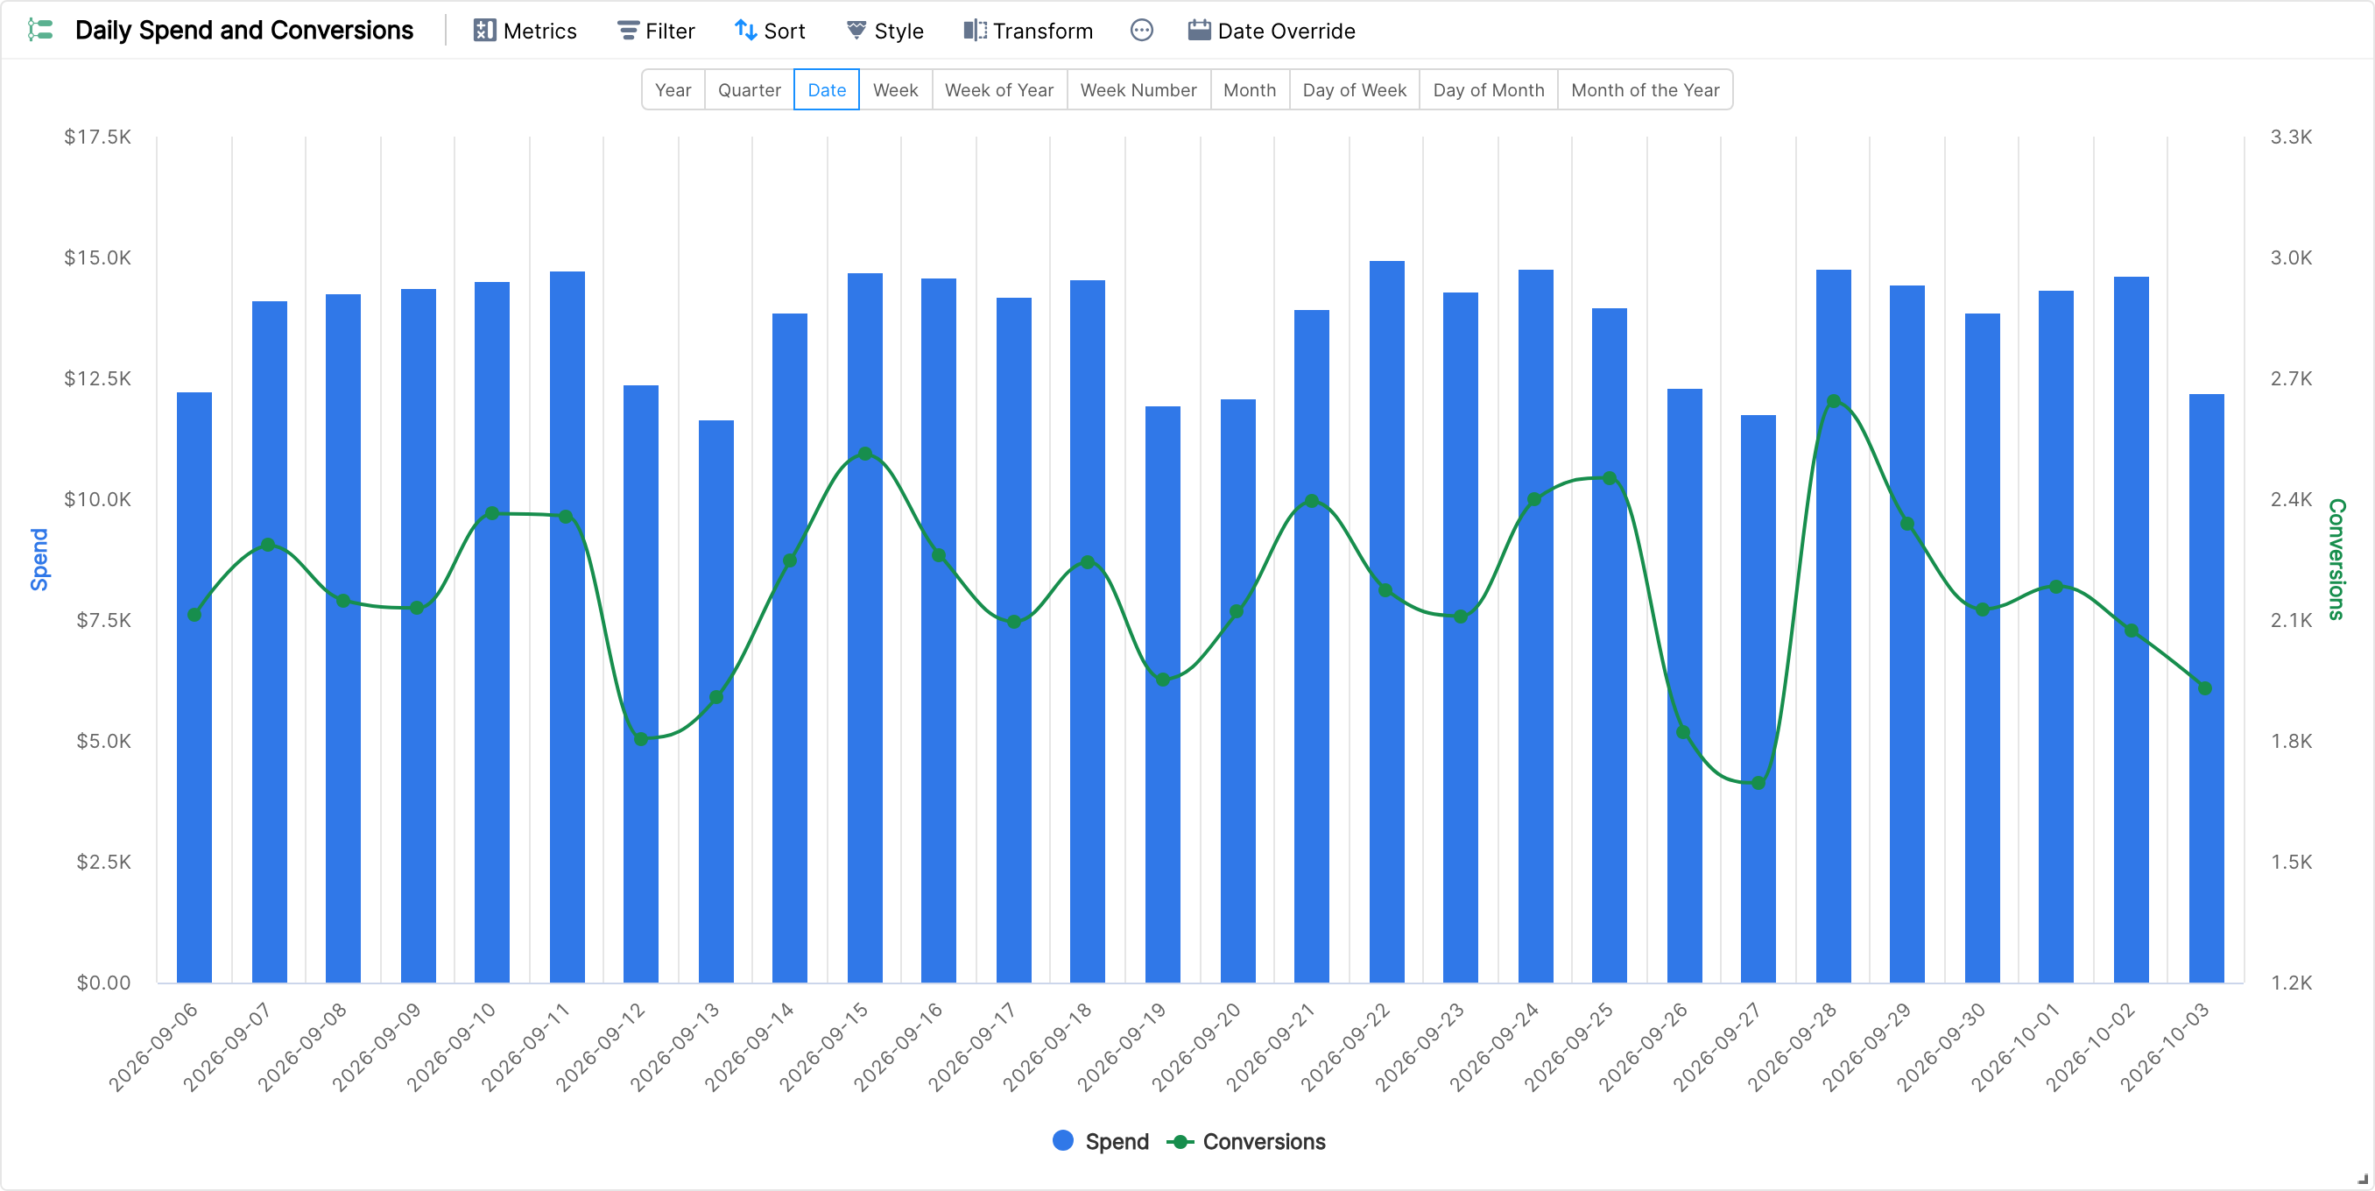Click the Spend bar for 2026-10-03
This screenshot has width=2375, height=1191.
click(x=2206, y=688)
